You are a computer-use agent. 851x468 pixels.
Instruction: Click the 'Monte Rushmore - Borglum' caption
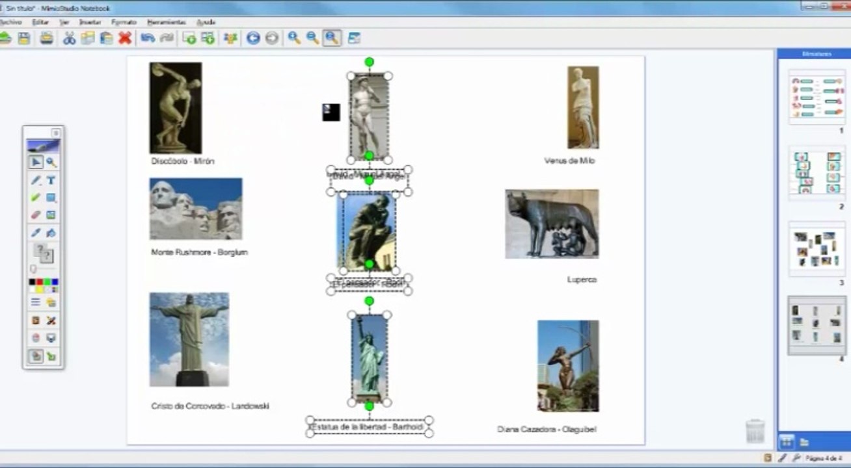coord(200,252)
